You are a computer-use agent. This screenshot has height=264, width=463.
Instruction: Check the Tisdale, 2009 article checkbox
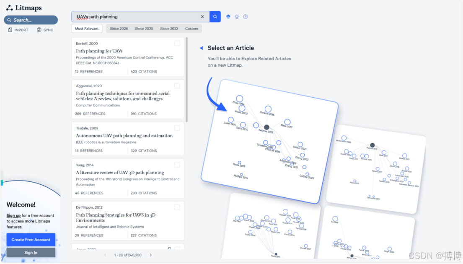(177, 128)
